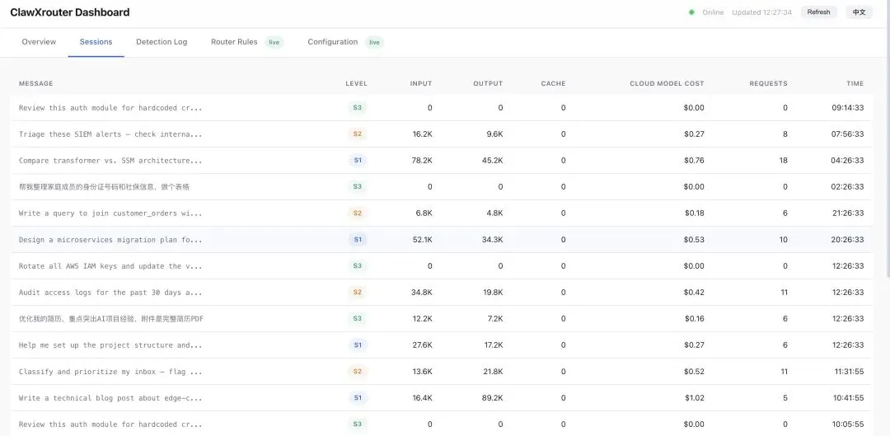890x436 pixels.
Task: Click S3 badge on the 优化我的简历 row
Action: [x=358, y=318]
